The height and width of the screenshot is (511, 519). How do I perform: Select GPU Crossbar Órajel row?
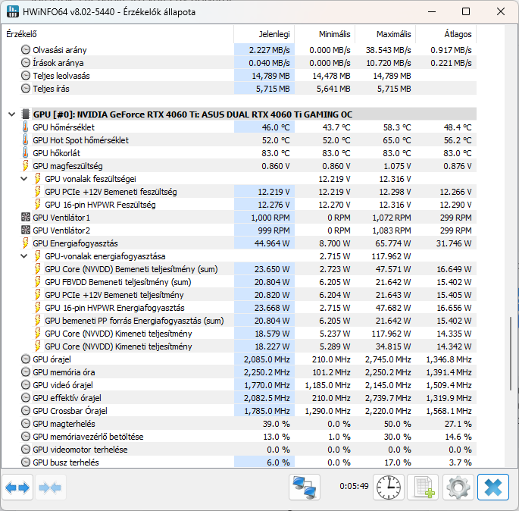click(249, 411)
